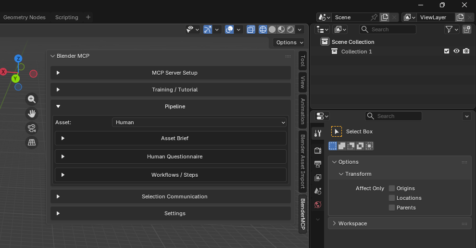
Task: Toggle camera view with the camera icon
Action: (x=32, y=128)
